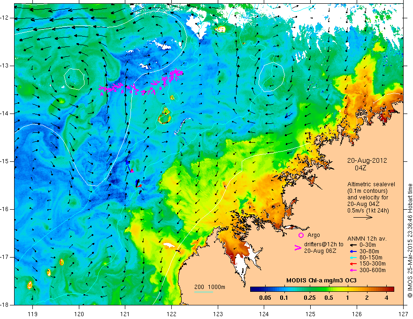Screen dimensions: 413x319
Task: Click the 0.5m/s velocity scale arrow
Action: (363, 217)
